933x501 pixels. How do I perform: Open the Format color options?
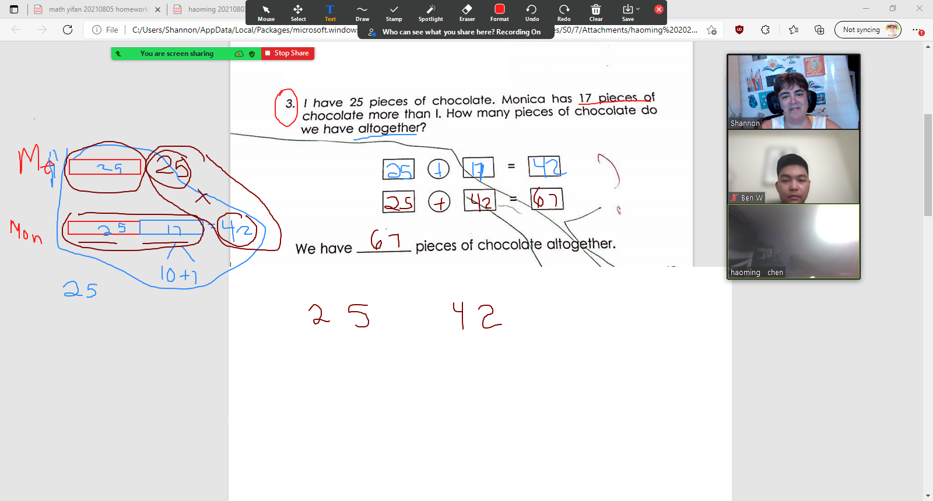[500, 12]
